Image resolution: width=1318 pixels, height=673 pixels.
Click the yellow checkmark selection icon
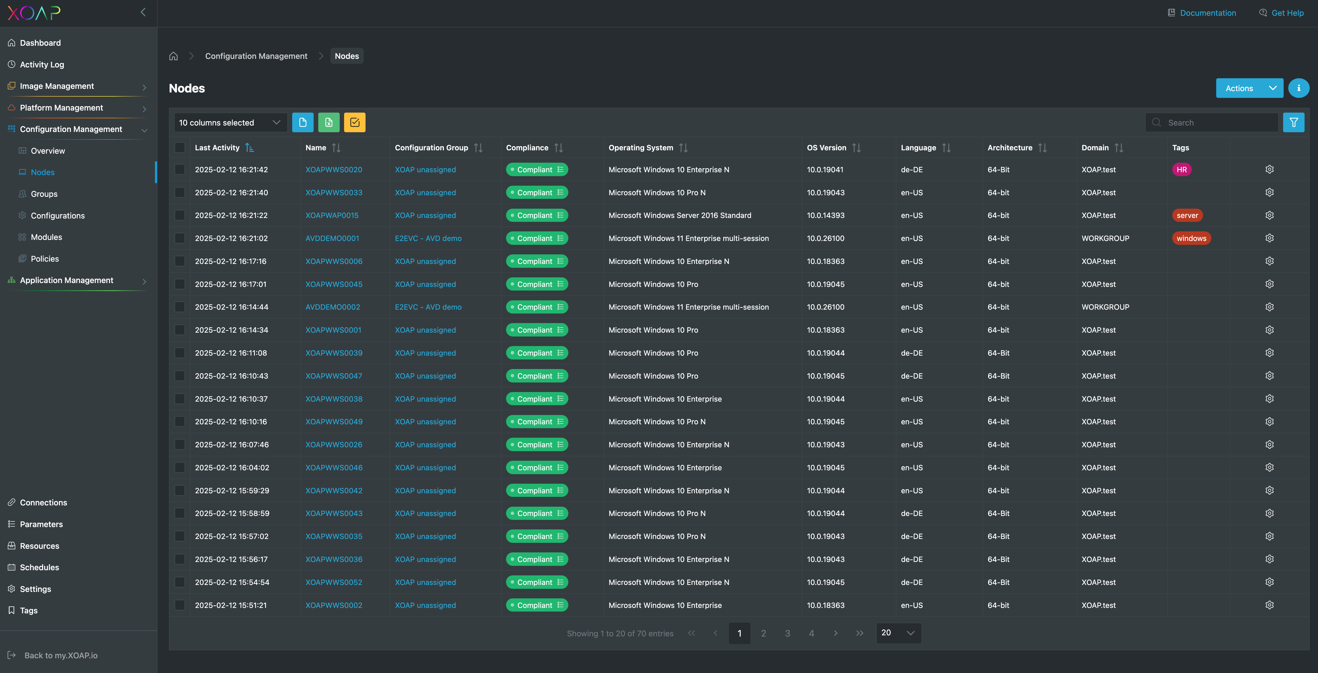coord(355,122)
